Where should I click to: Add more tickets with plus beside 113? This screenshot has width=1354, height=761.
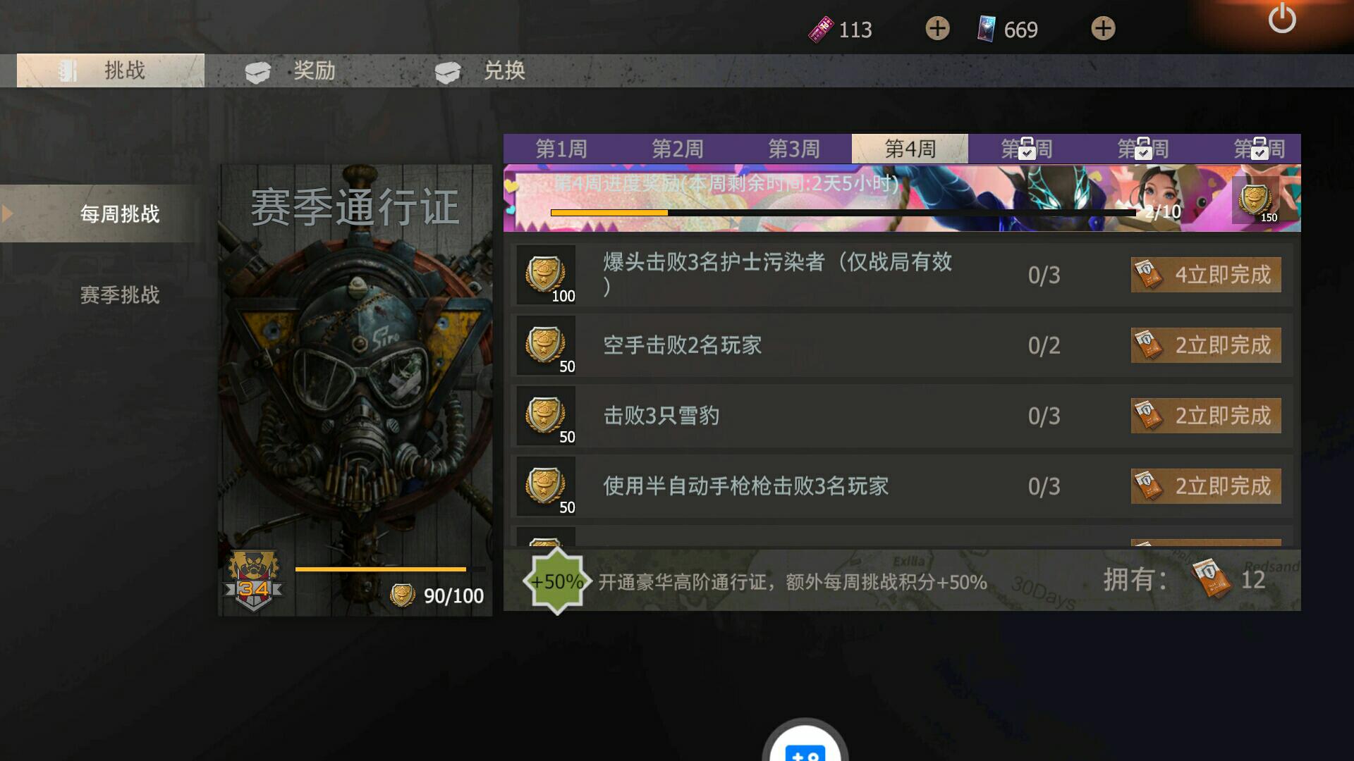(x=937, y=28)
